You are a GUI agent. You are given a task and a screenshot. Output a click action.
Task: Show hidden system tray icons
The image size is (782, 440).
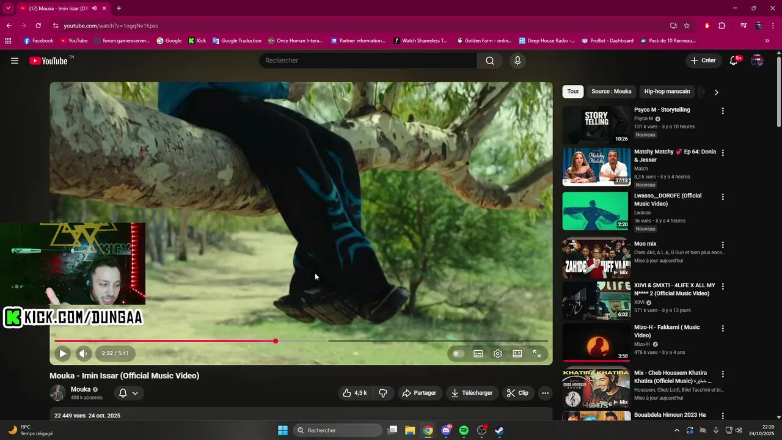[676, 430]
